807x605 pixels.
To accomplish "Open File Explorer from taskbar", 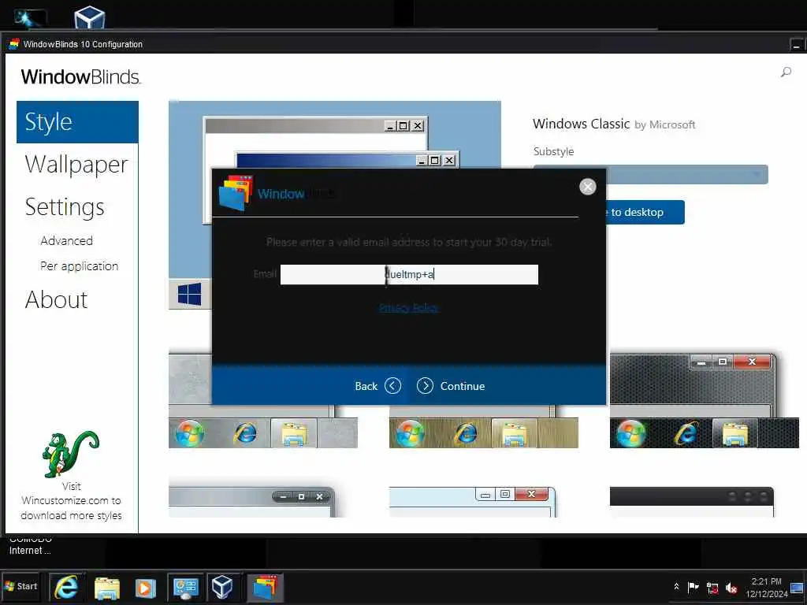I will coord(107,588).
